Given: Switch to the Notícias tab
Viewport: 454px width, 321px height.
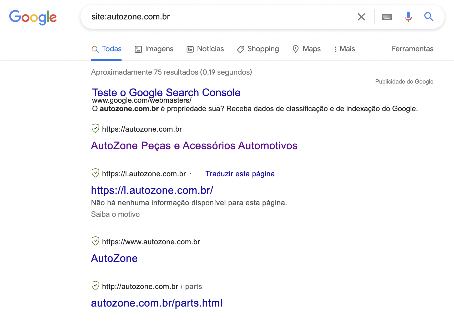Looking at the screenshot, I should (x=205, y=49).
